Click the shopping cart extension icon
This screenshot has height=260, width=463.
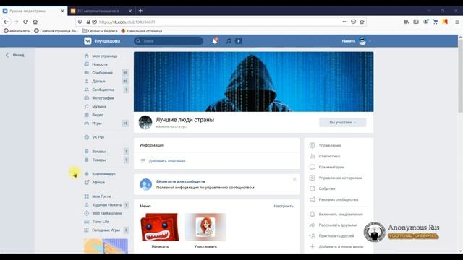(x=436, y=22)
